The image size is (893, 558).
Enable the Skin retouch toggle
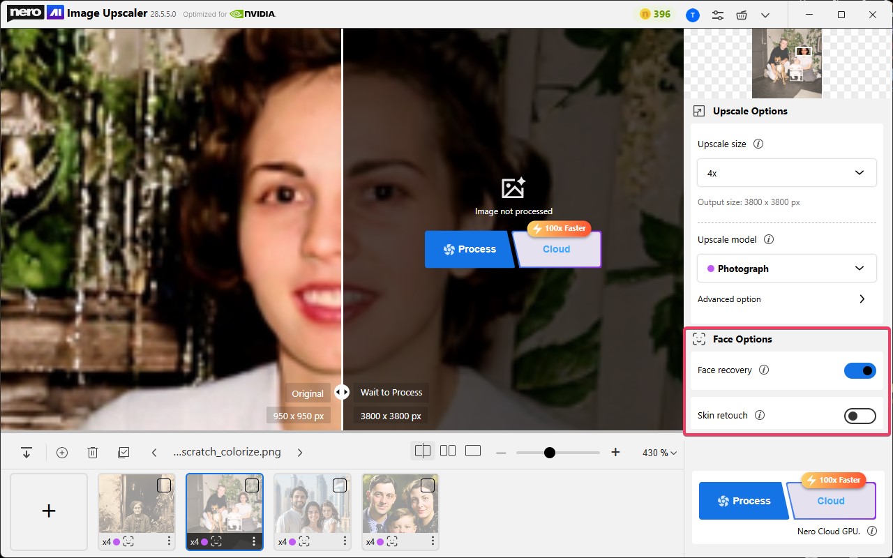860,416
